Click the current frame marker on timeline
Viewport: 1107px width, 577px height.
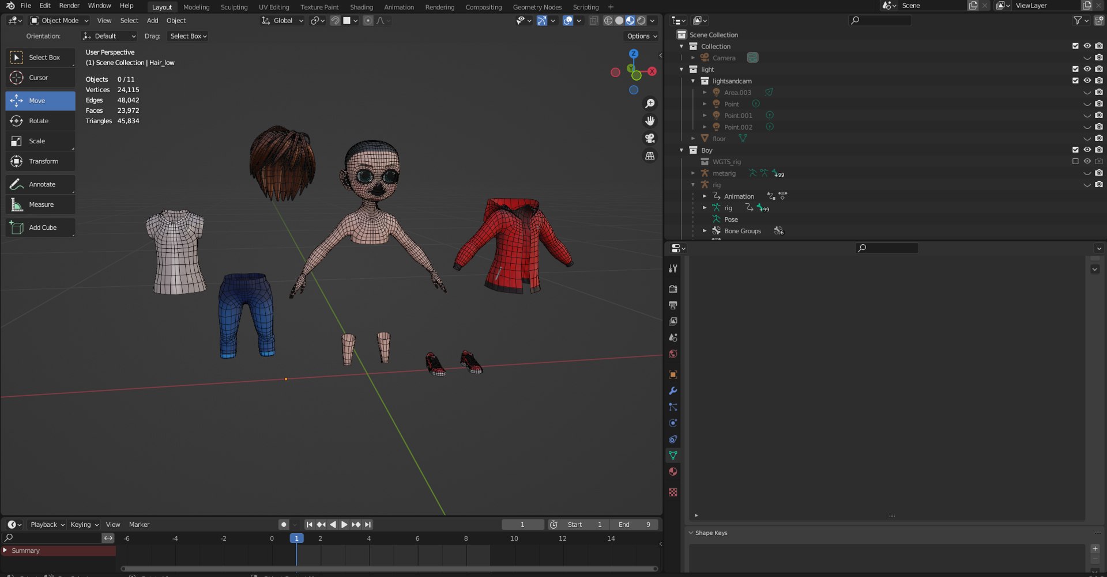296,538
